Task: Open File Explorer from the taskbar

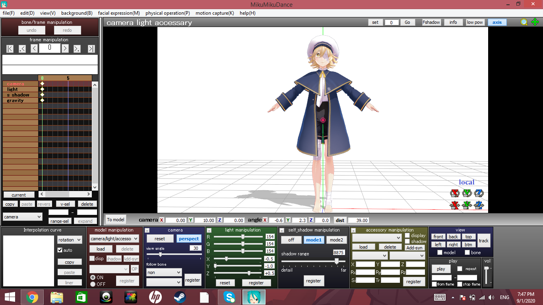Action: 56,297
